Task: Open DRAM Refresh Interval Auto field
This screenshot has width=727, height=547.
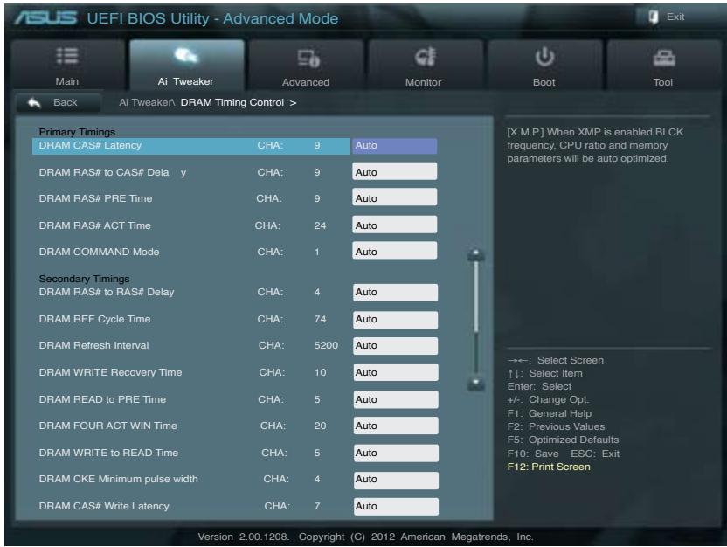Action: coord(395,346)
